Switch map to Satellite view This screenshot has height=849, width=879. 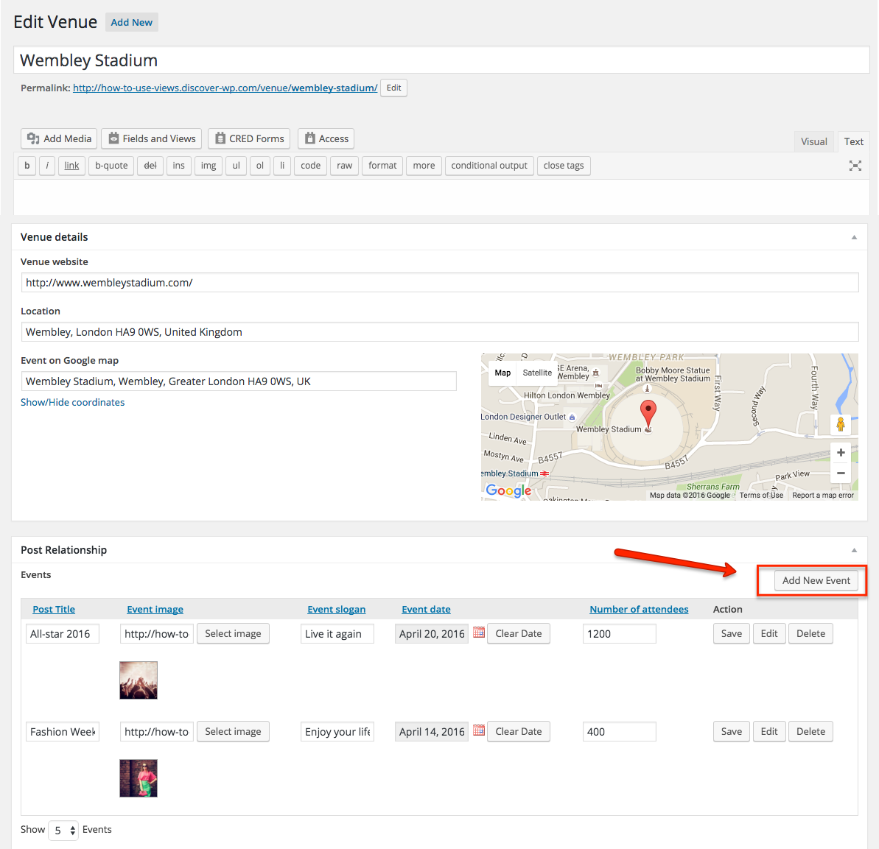tap(537, 373)
